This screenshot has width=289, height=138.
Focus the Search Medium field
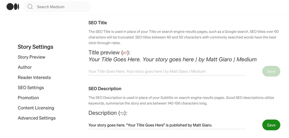coord(57,7)
